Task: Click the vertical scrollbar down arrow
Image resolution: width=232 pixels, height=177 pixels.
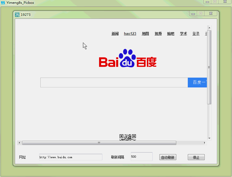Action: point(209,138)
